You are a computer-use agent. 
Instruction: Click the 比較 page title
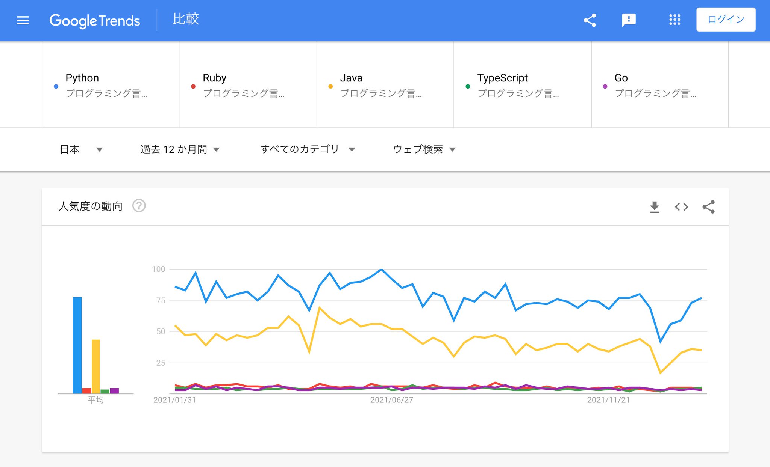(186, 19)
